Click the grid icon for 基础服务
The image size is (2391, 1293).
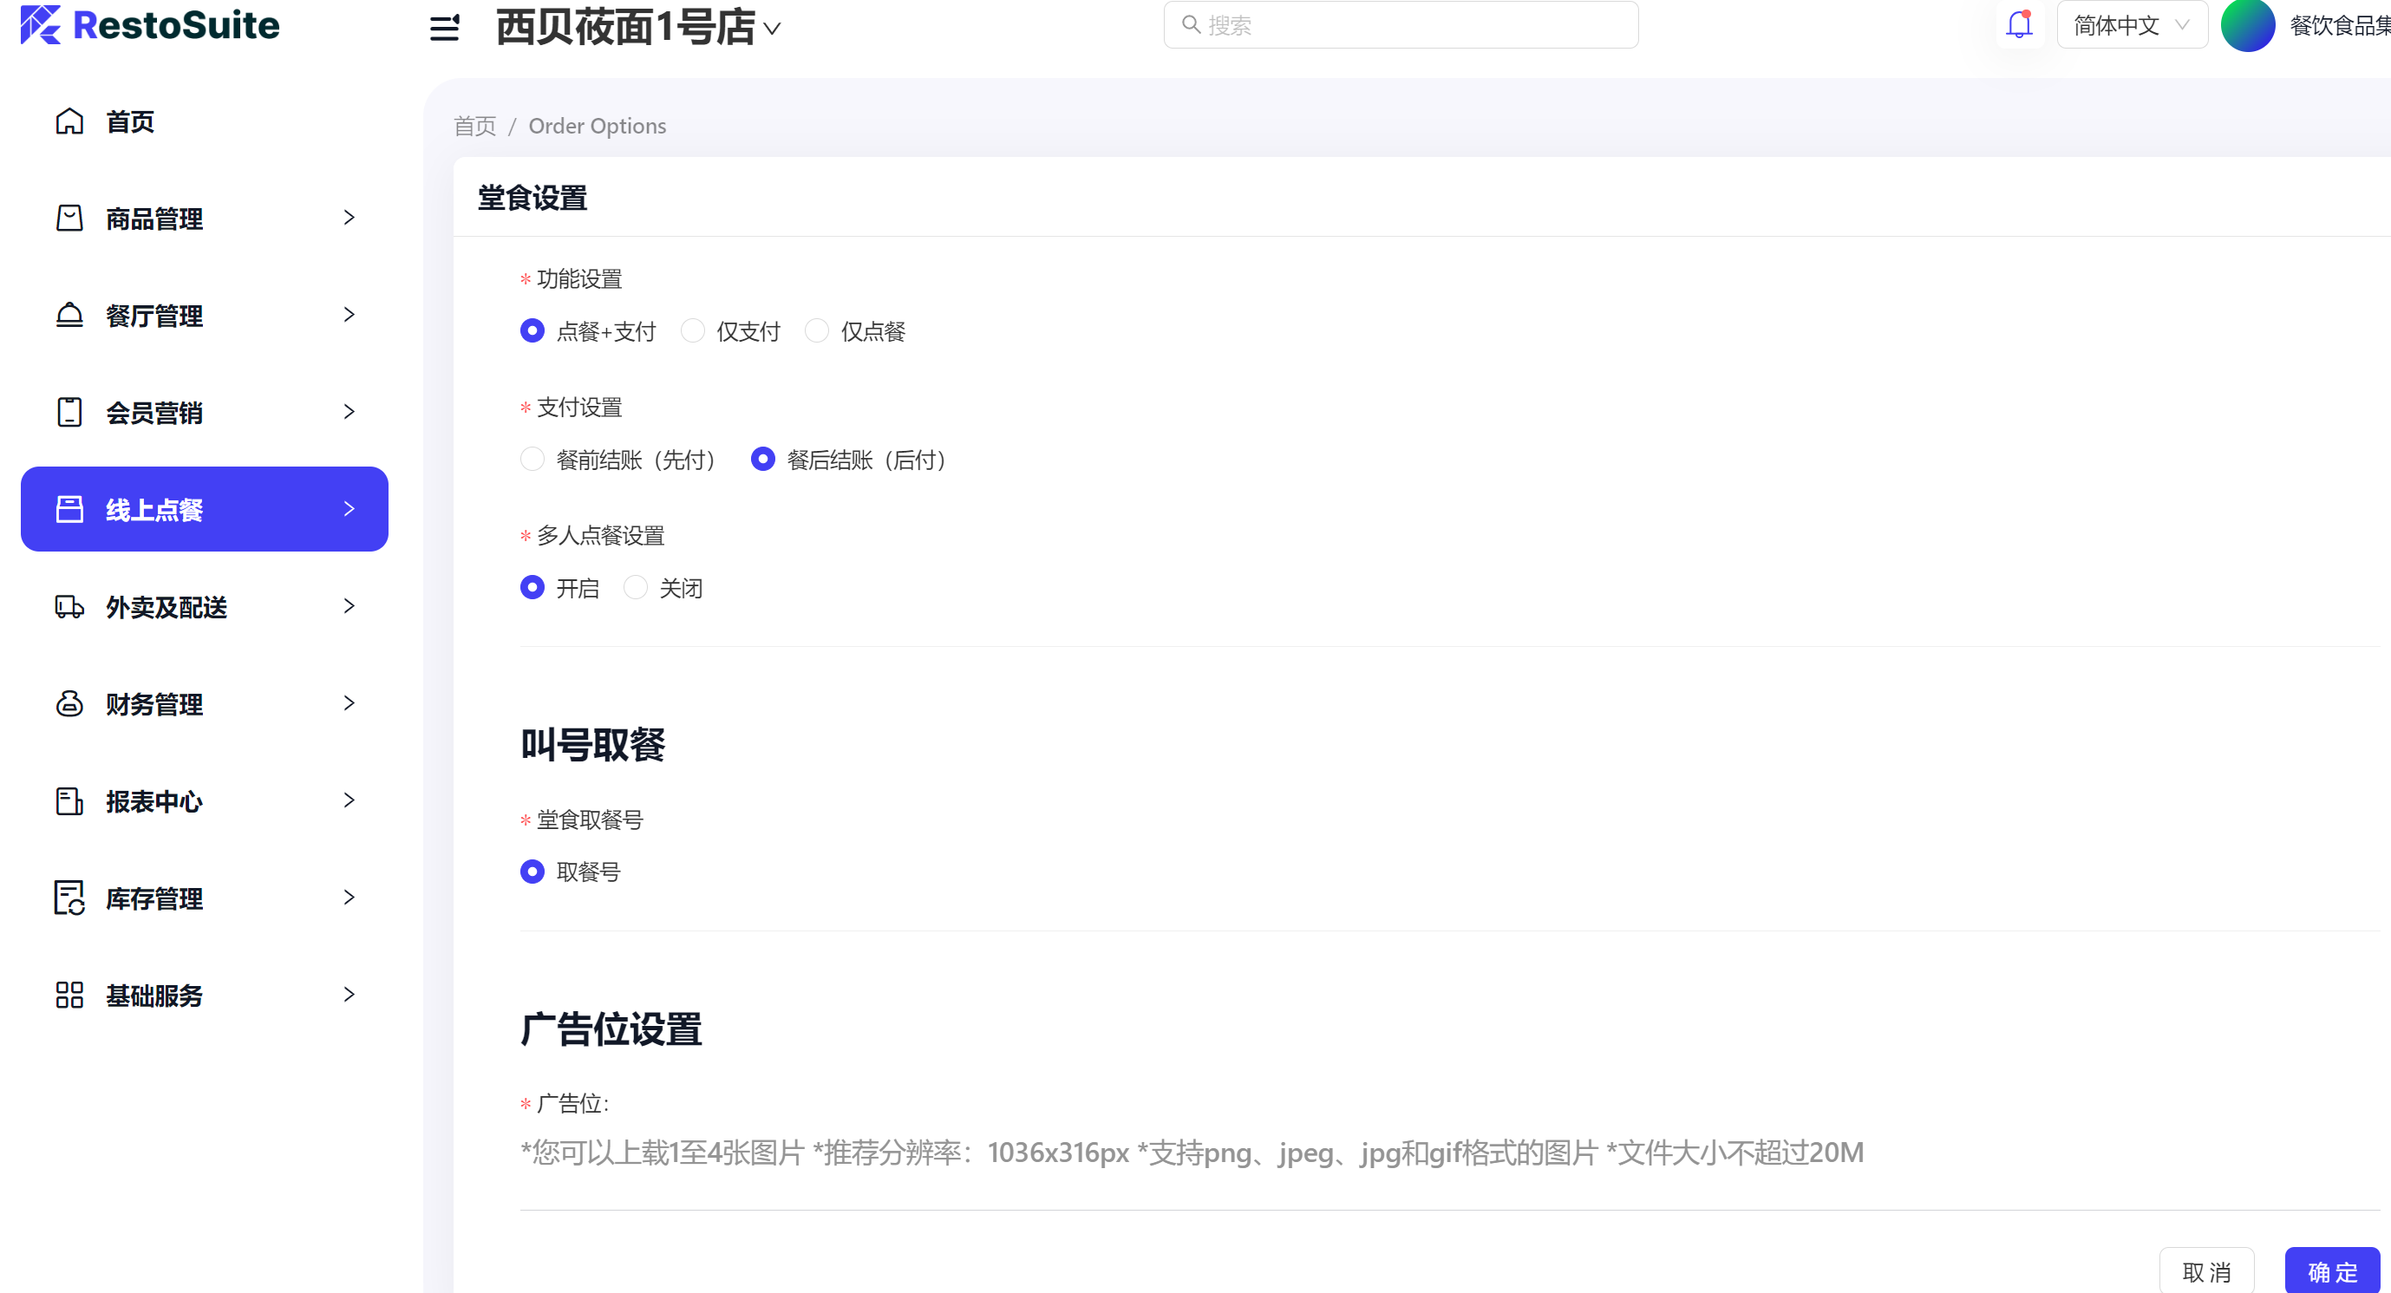pos(69,995)
